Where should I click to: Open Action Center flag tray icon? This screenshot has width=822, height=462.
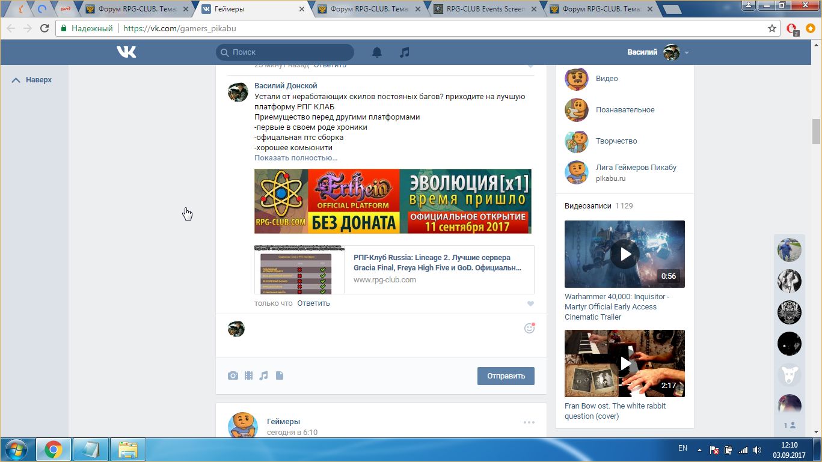[x=714, y=449]
